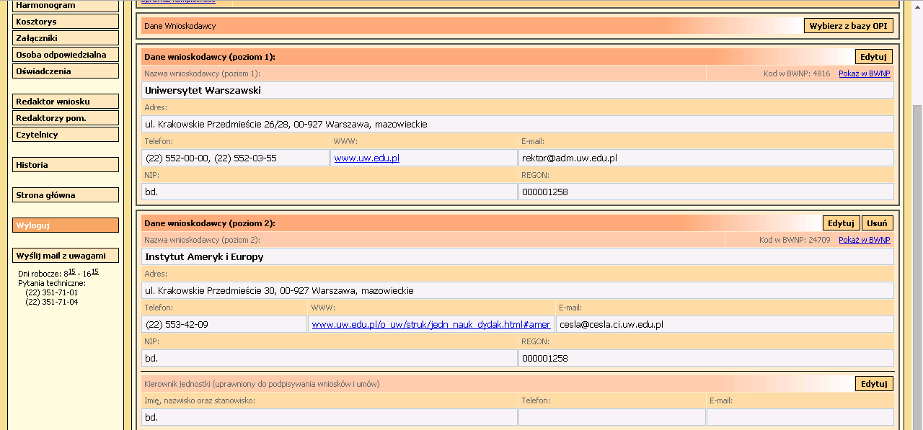The image size is (923, 430).
Task: Edit Dane wnioskodawcy poziom 1
Action: coord(874,57)
